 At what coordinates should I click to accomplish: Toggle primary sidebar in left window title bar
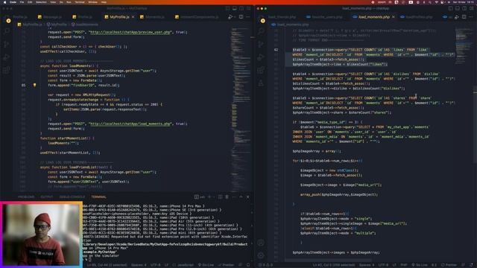pyautogui.click(x=228, y=8)
